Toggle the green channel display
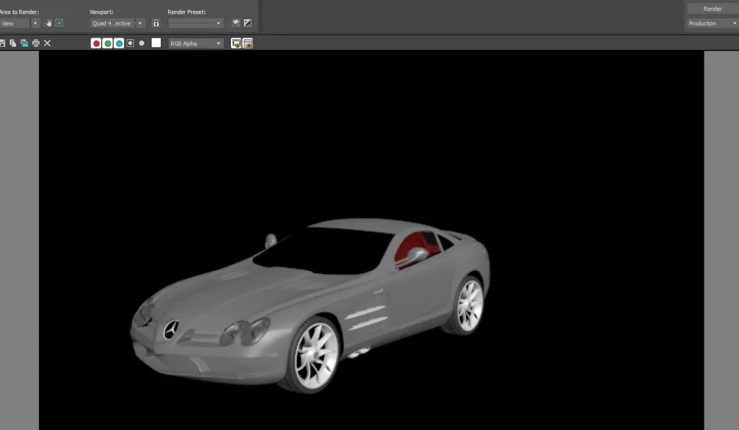The width and height of the screenshot is (739, 430). pyautogui.click(x=107, y=43)
